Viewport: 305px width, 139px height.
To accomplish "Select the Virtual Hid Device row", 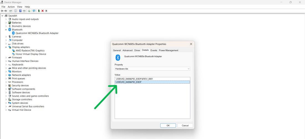I will (21, 110).
